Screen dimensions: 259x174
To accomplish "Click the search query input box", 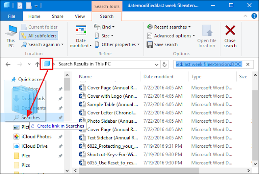I will coord(209,64).
